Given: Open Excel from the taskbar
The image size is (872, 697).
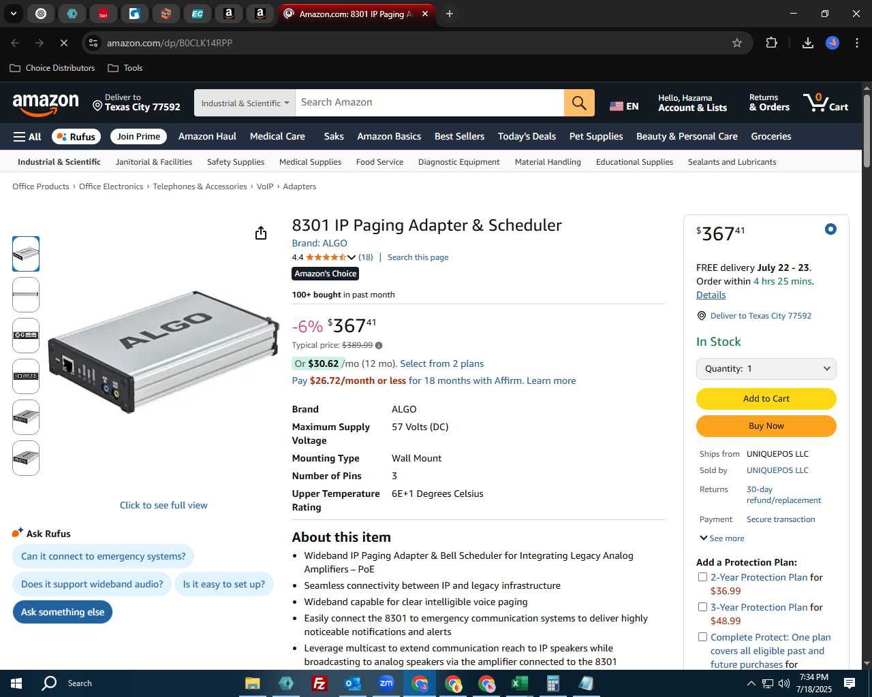Looking at the screenshot, I should pyautogui.click(x=520, y=683).
